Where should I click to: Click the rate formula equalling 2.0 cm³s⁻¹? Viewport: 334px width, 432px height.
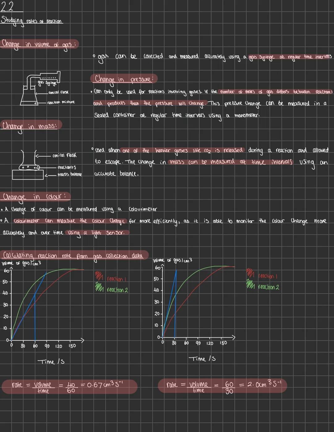(x=222, y=386)
